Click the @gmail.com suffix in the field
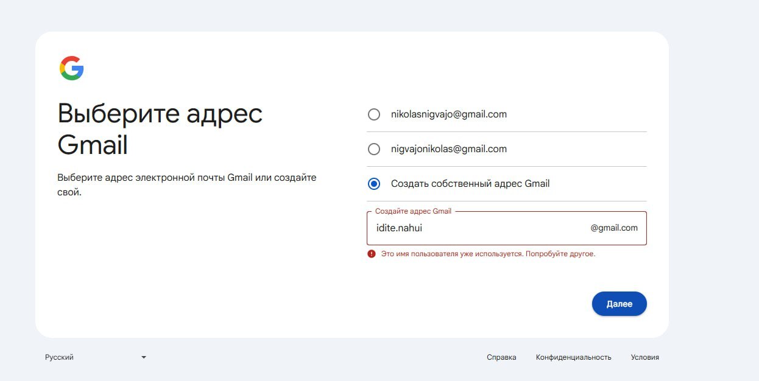Screen dimensions: 759x381 tap(614, 228)
